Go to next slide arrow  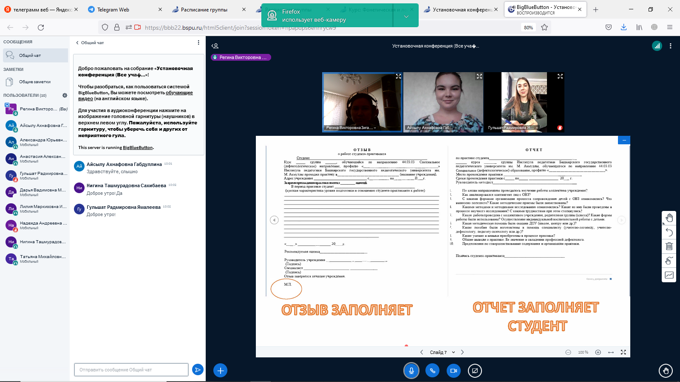(462, 352)
